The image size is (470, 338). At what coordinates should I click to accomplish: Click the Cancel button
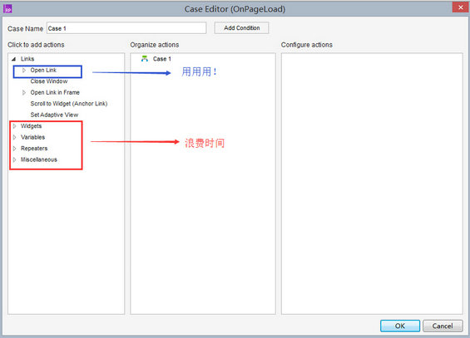[443, 326]
